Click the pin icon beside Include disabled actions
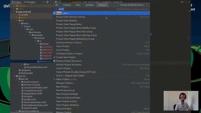Screen dimensions: 201x113 [x=147, y=5]
